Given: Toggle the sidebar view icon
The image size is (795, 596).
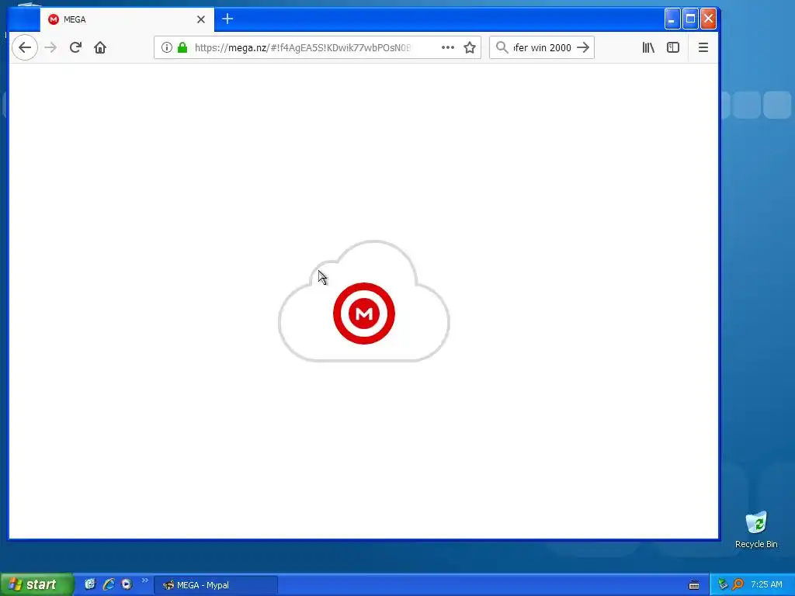Looking at the screenshot, I should (673, 47).
